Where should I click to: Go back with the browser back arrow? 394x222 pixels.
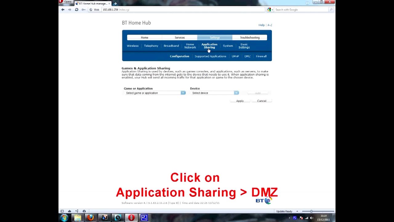pos(63,10)
